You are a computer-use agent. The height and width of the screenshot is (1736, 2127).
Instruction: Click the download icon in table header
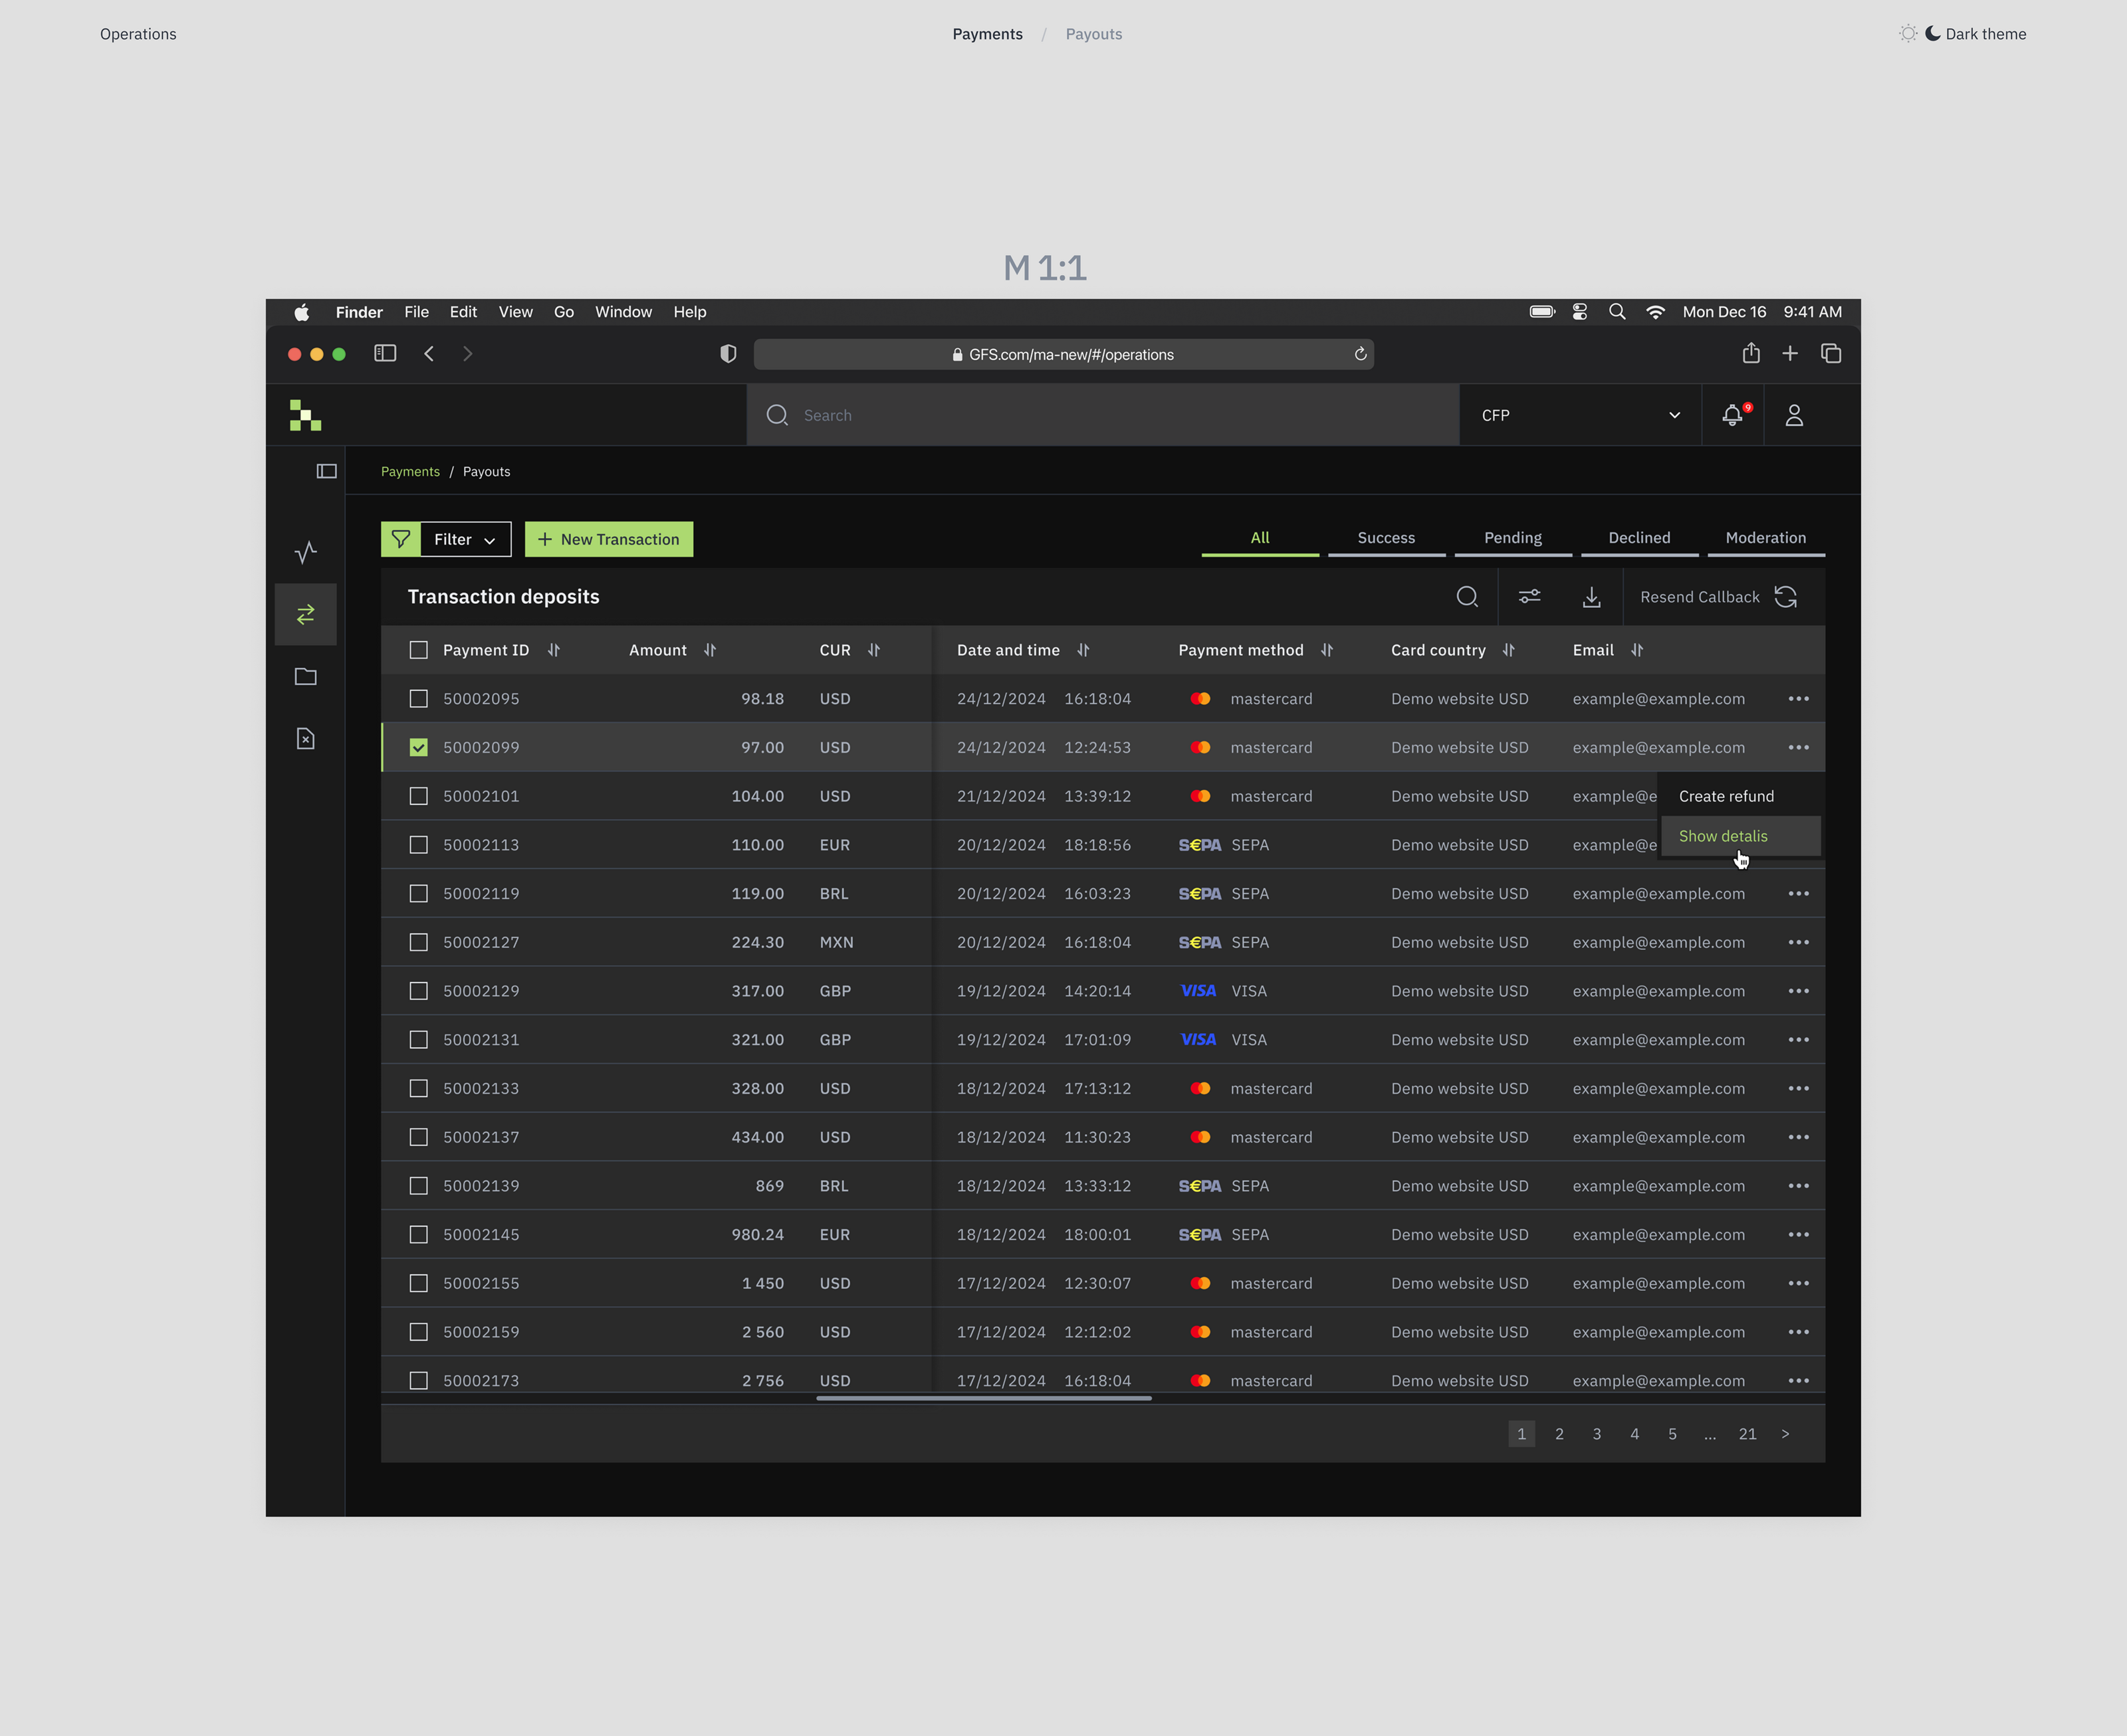tap(1591, 597)
